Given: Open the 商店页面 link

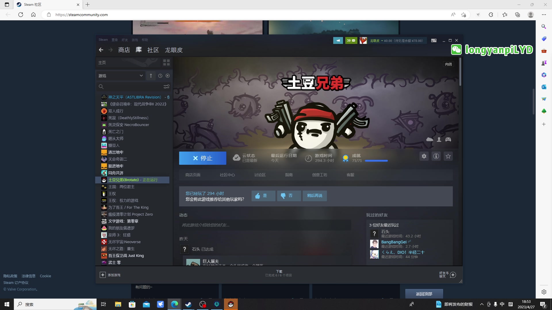Looking at the screenshot, I should point(193,175).
